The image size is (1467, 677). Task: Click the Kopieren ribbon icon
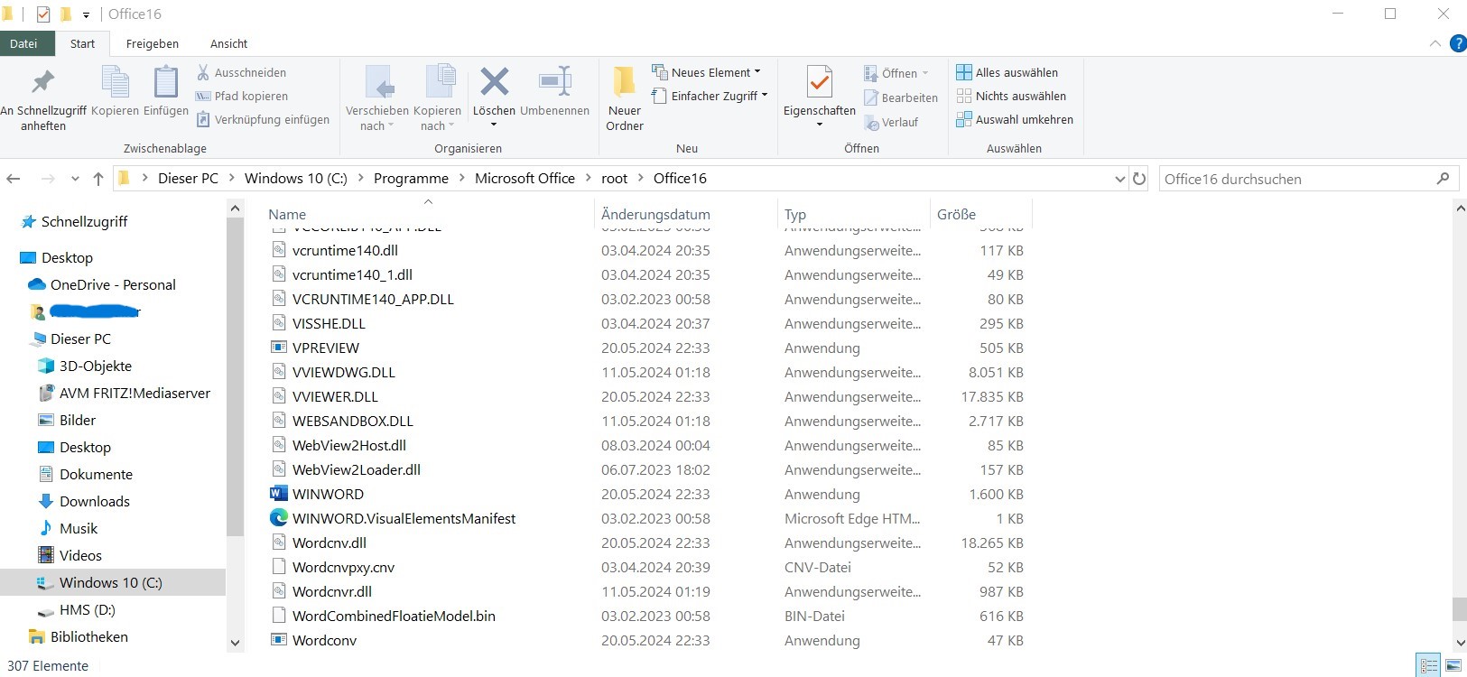coord(115,83)
